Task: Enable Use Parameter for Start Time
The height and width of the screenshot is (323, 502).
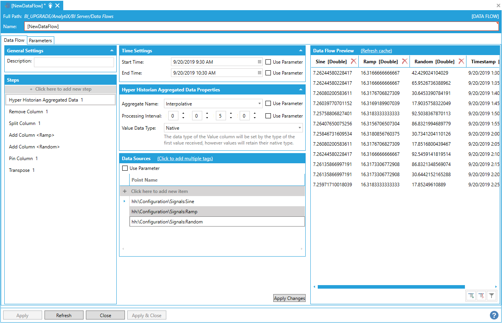Action: click(x=268, y=62)
